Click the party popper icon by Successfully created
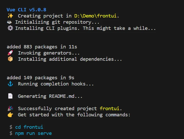This screenshot has width=184, height=139. point(10,108)
